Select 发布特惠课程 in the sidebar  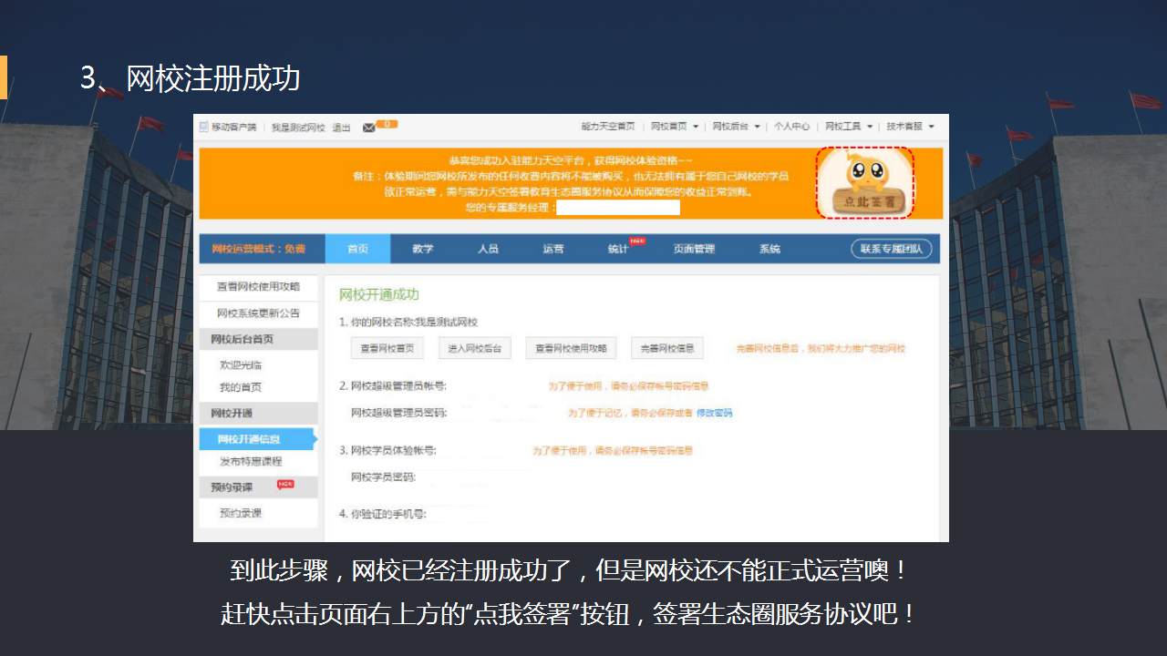(251, 462)
